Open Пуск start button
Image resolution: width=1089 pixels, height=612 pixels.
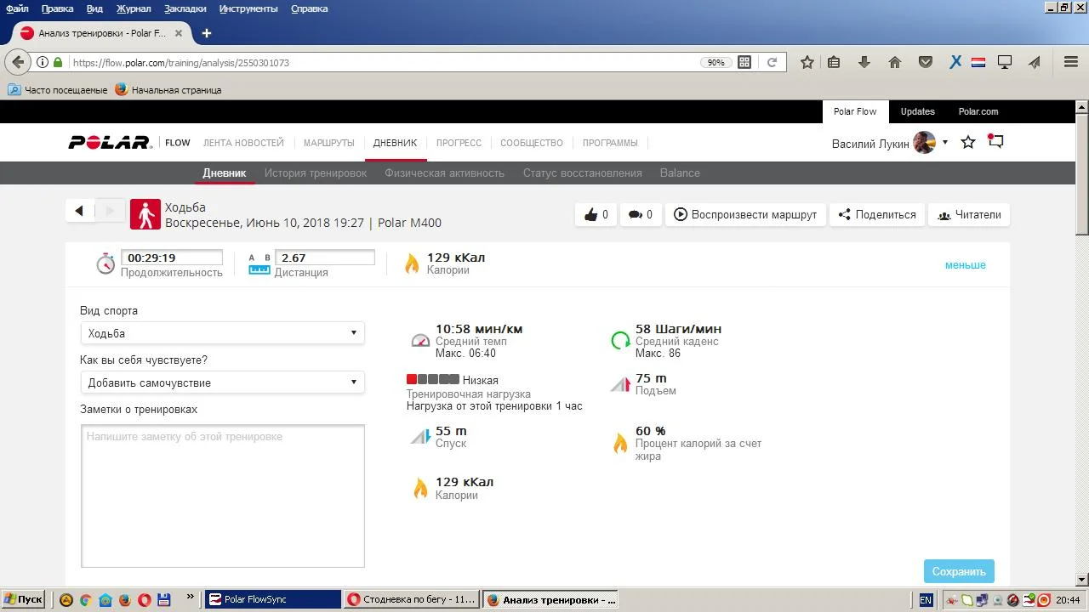click(23, 599)
